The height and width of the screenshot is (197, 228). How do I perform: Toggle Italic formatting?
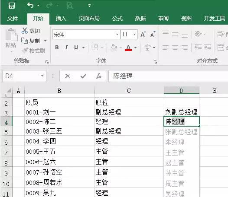pyautogui.click(x=66, y=48)
